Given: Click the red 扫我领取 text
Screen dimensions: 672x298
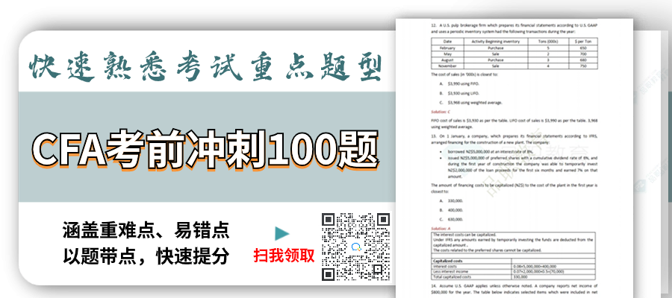Looking at the screenshot, I should pos(284,256).
